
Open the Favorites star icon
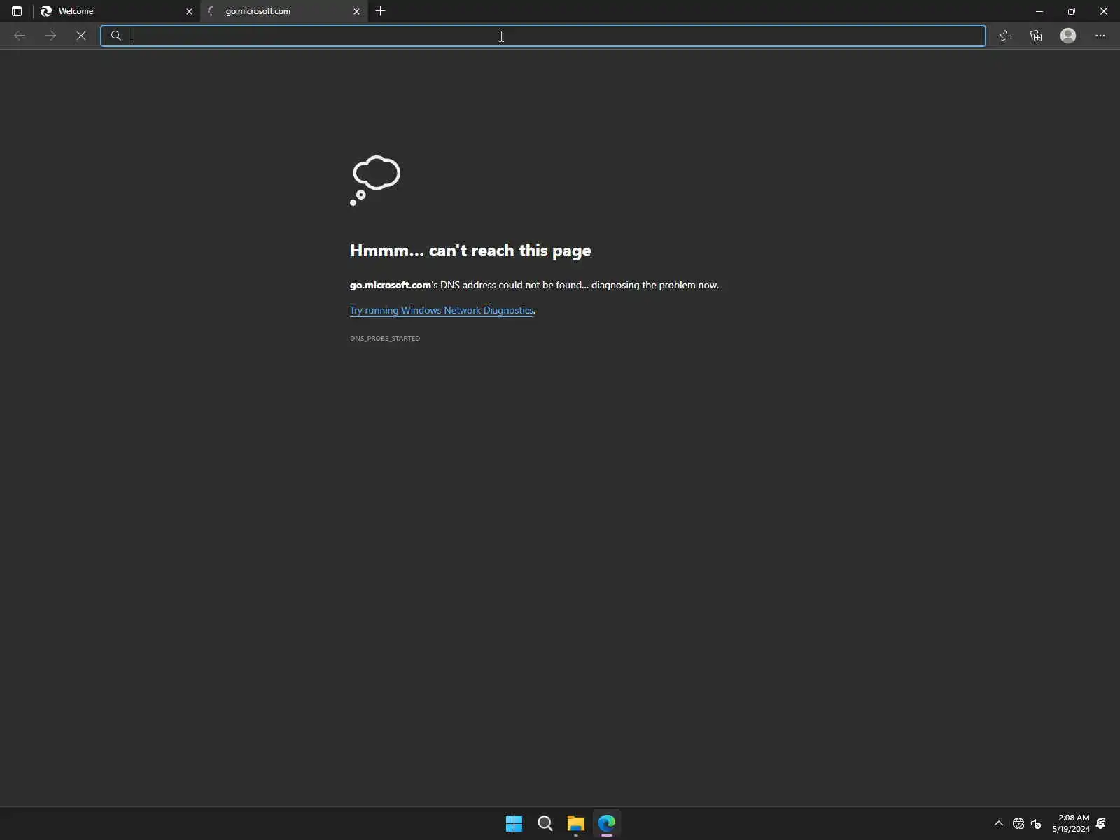tap(1005, 36)
